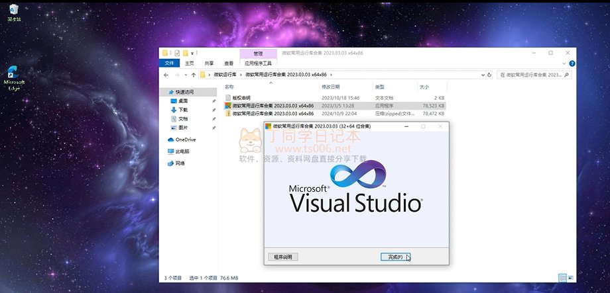The image size is (610, 293).
Task: Click the 完成(F) finish button
Action: click(395, 257)
